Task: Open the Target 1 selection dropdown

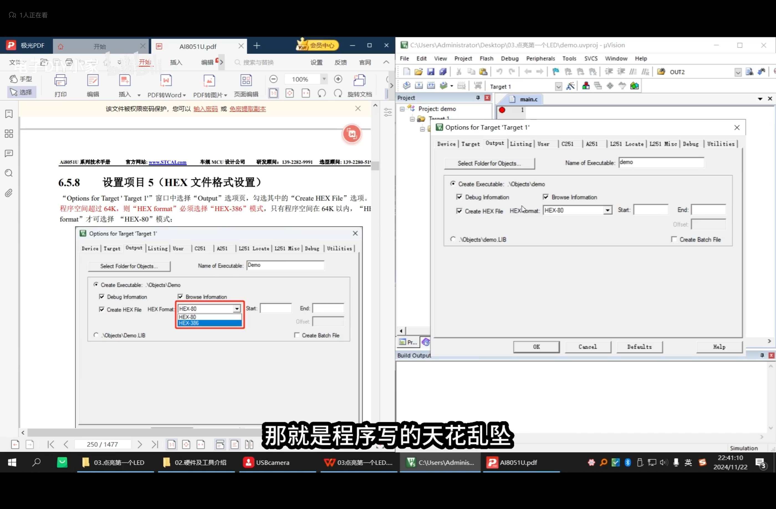Action: coord(558,86)
